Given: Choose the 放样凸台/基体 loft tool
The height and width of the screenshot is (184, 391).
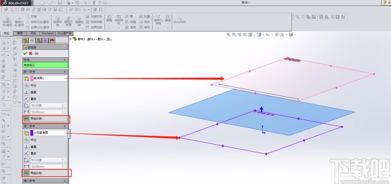Looking at the screenshot, I should pyautogui.click(x=38, y=22).
